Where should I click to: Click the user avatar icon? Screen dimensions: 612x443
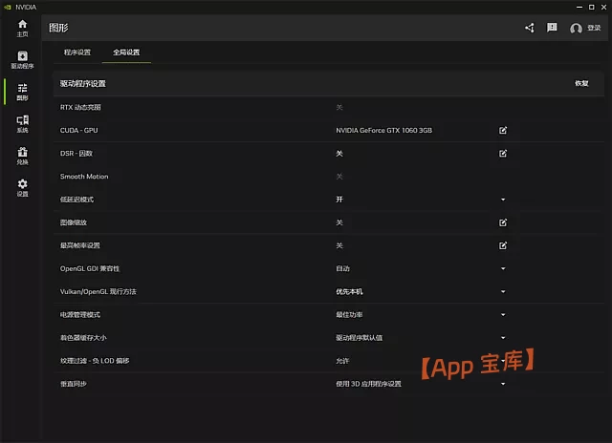click(576, 28)
